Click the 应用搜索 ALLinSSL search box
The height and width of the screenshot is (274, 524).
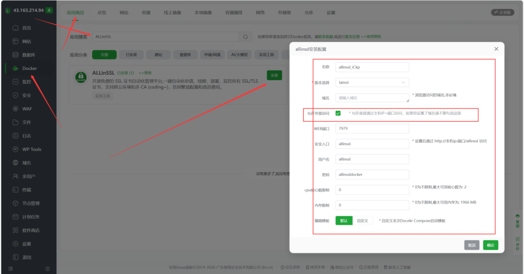(166, 37)
